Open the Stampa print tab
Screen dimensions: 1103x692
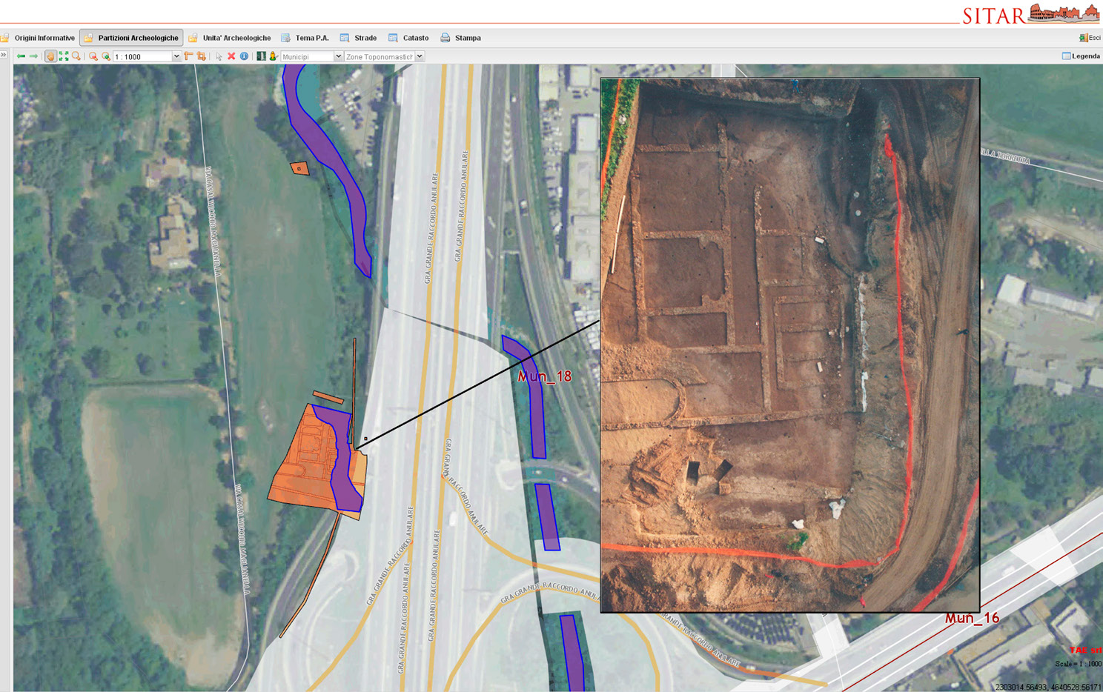(461, 38)
